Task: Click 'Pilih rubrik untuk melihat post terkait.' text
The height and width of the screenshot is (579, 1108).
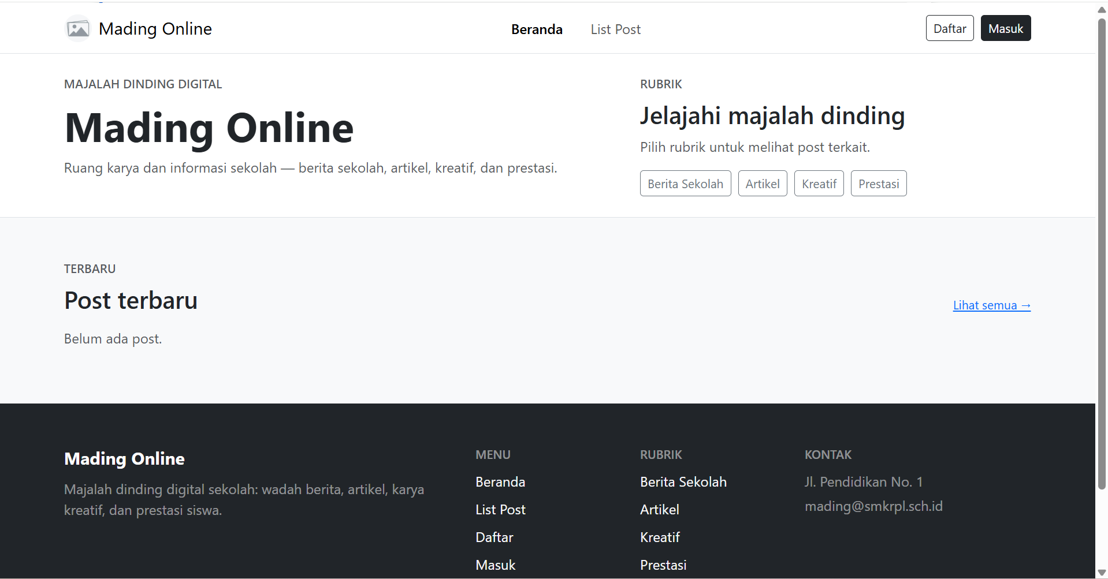Action: 755,147
